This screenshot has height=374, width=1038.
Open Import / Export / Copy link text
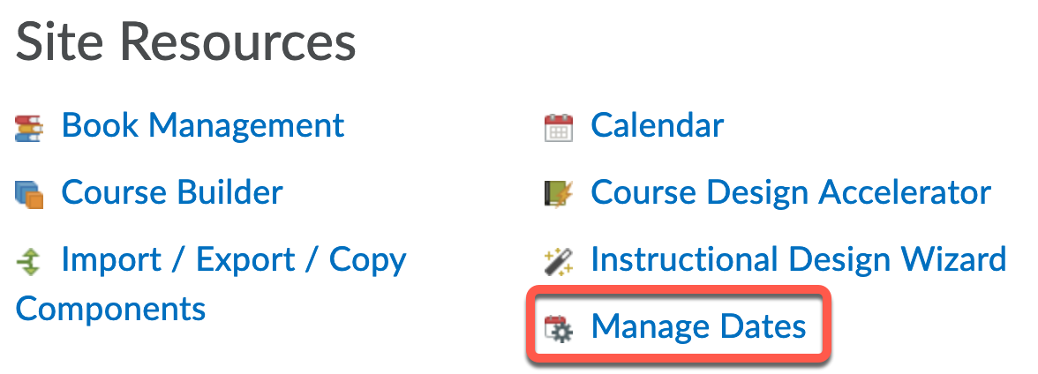[233, 259]
